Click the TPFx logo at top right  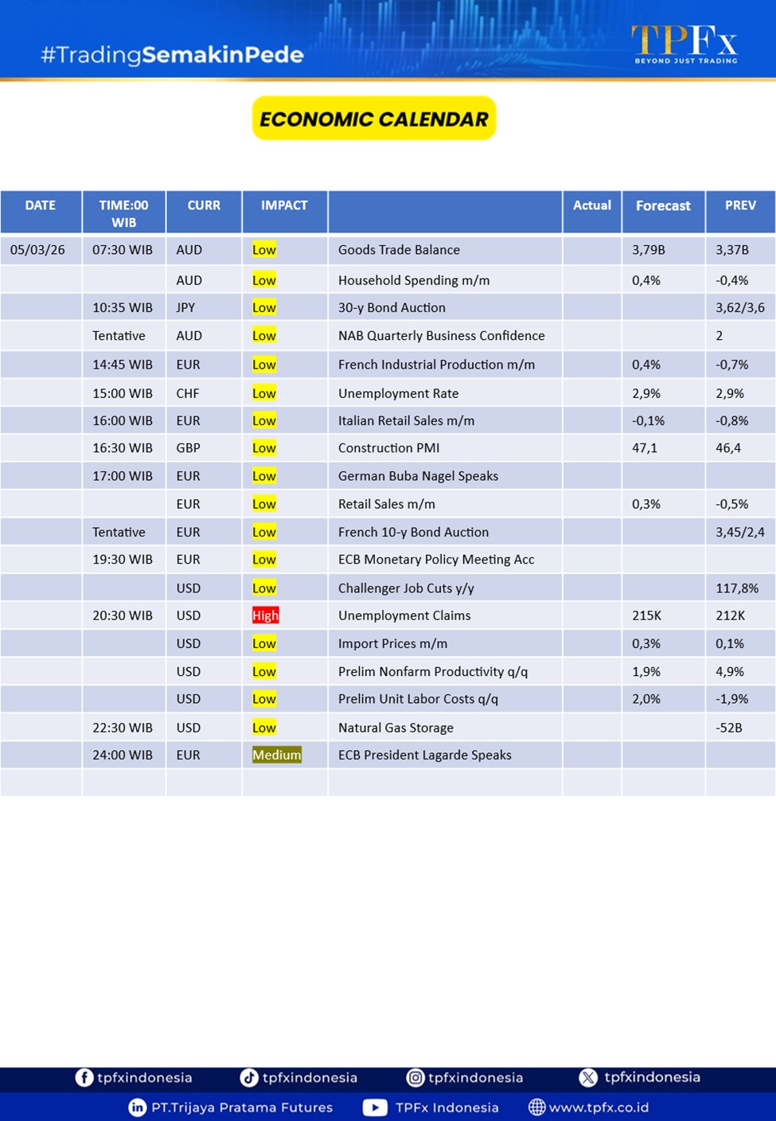coord(684,44)
